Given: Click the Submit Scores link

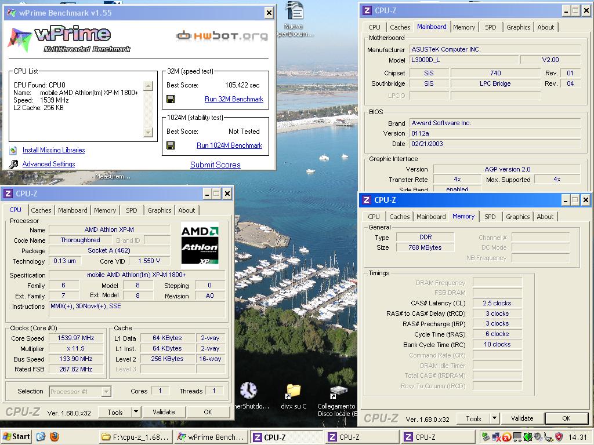Looking at the screenshot, I should pyautogui.click(x=215, y=165).
